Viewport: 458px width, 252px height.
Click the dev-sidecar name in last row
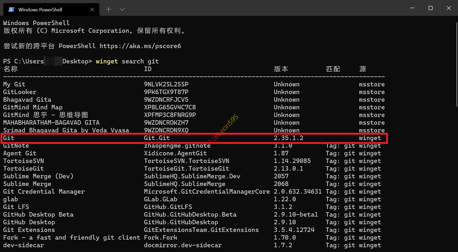click(24, 245)
